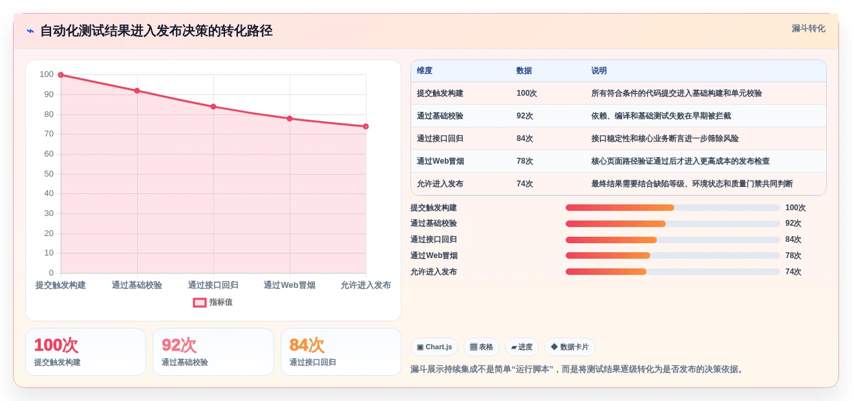Click the 通过接口回归 progress bar
Screen dimensions: 852x401
[673, 240]
